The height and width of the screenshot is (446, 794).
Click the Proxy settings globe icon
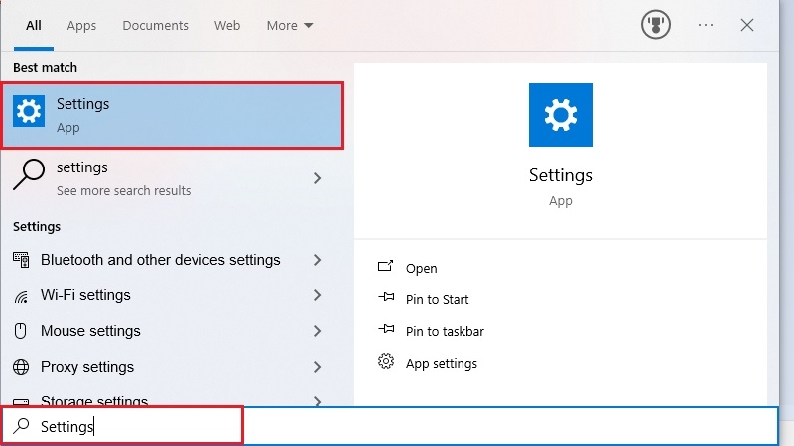21,367
